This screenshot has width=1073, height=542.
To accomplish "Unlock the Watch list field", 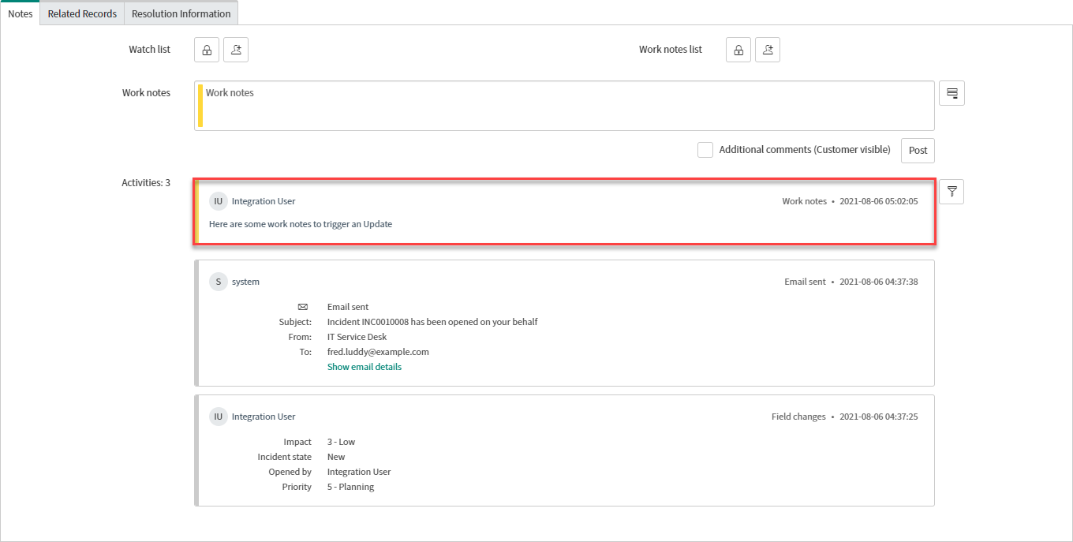I will click(206, 50).
